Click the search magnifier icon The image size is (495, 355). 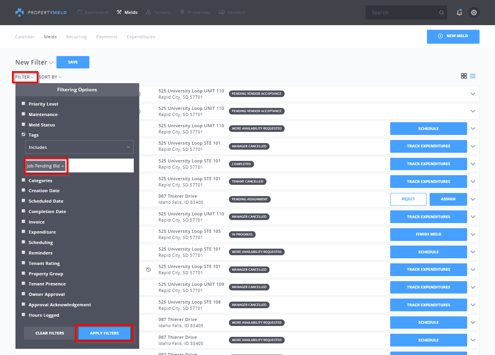pos(441,13)
